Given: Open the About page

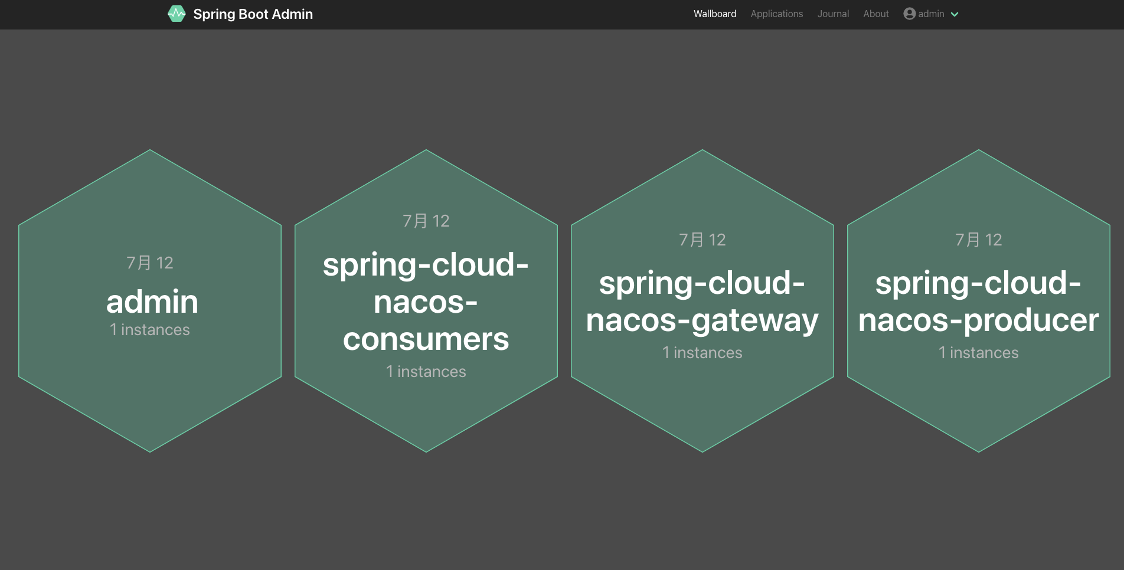Looking at the screenshot, I should tap(875, 14).
